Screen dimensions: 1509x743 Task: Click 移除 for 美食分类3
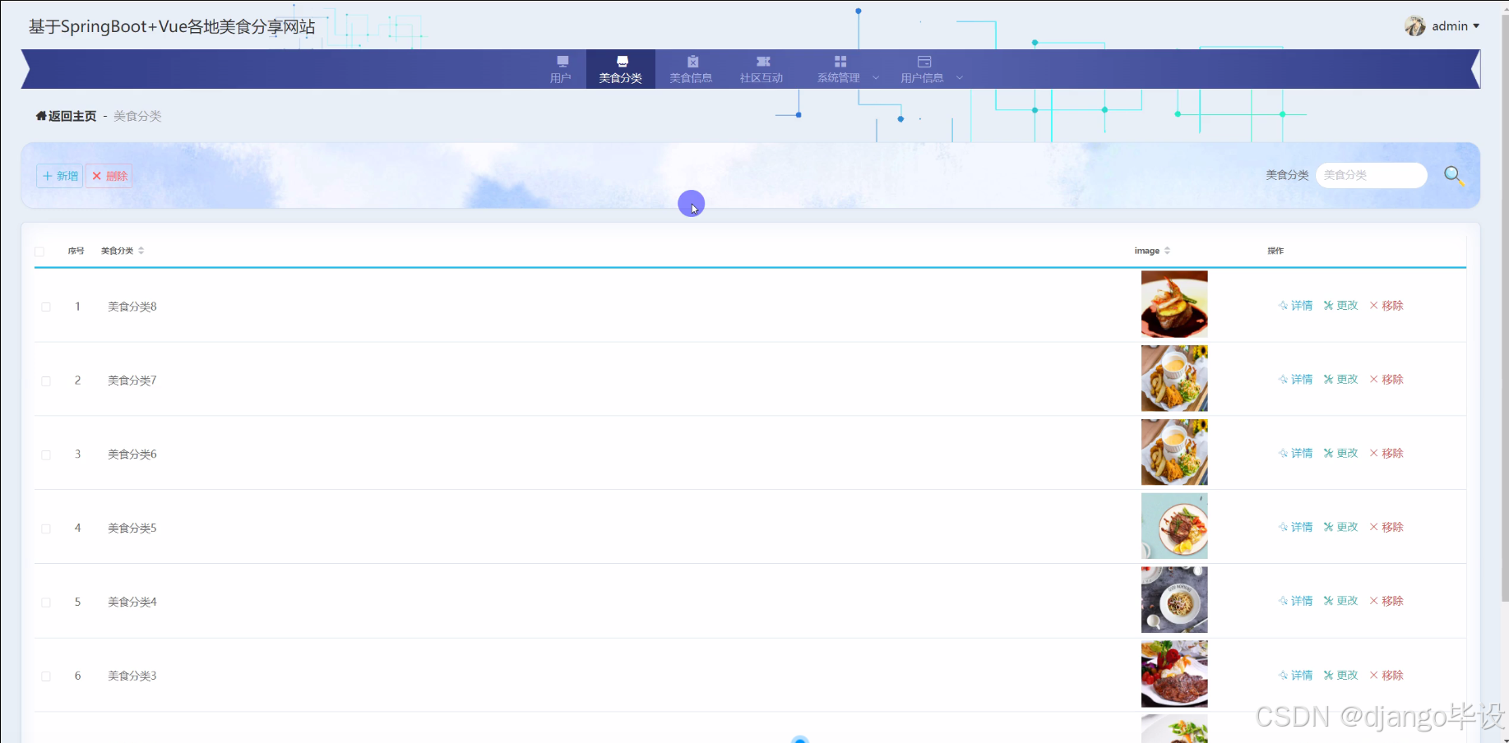pos(1386,676)
